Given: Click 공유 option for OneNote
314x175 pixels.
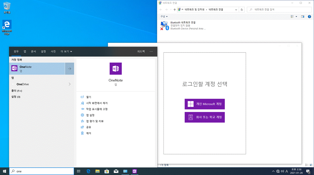Looking at the screenshot, I should coord(88,127).
